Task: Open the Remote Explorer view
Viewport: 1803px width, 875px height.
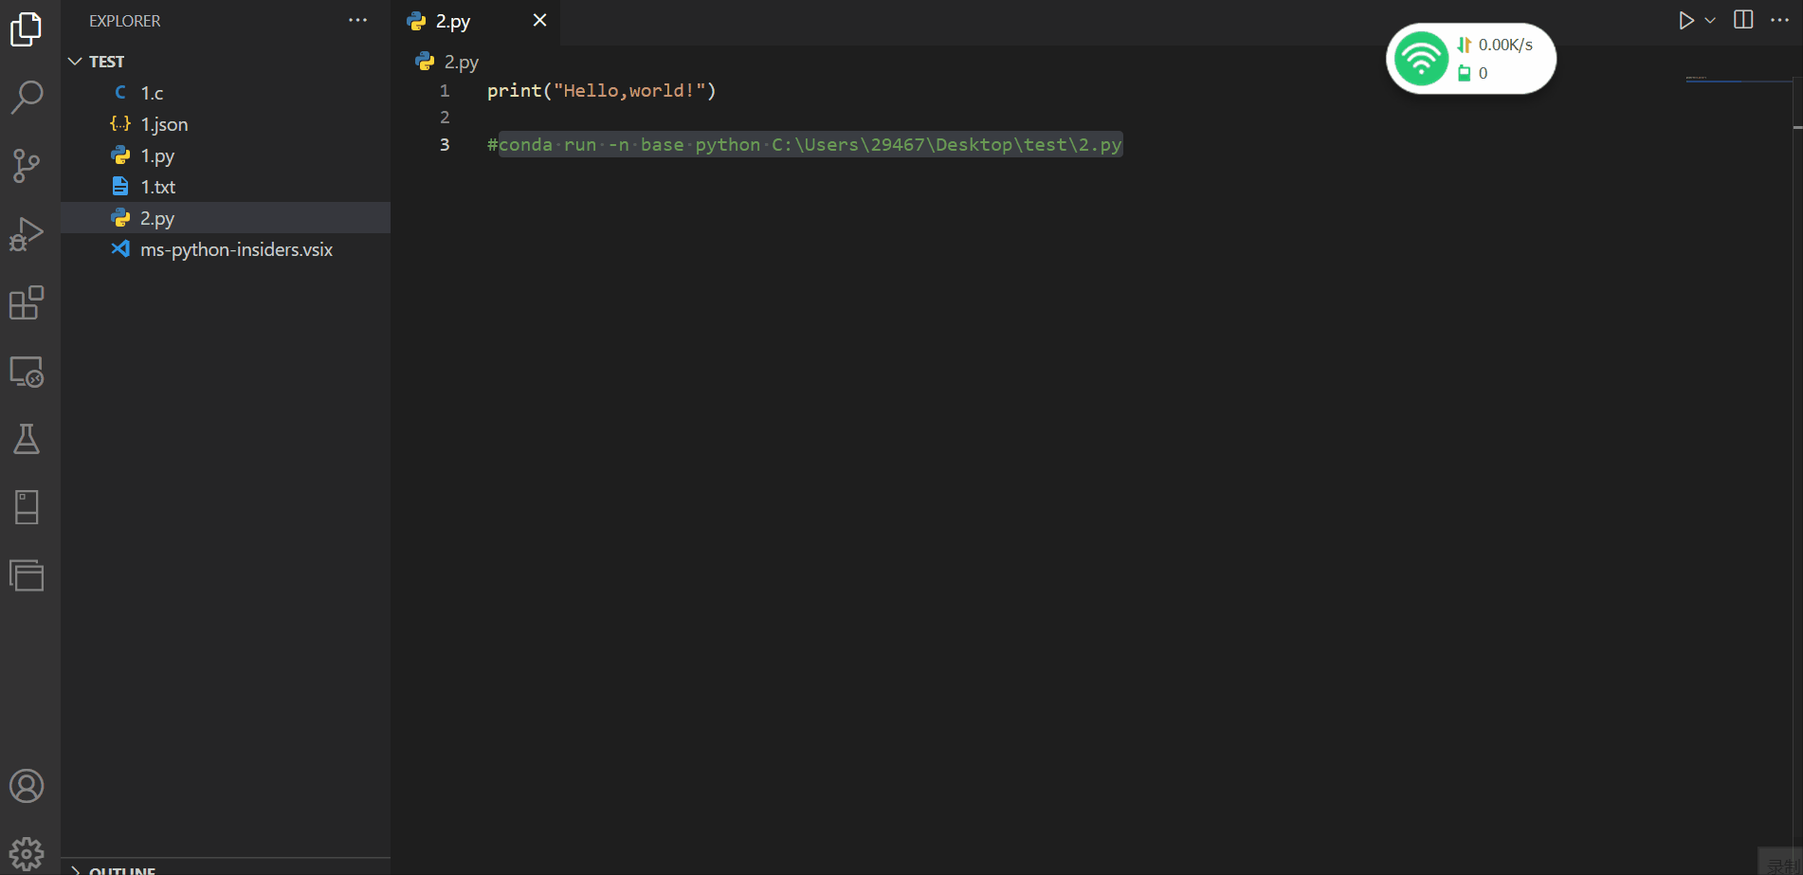Action: point(28,372)
